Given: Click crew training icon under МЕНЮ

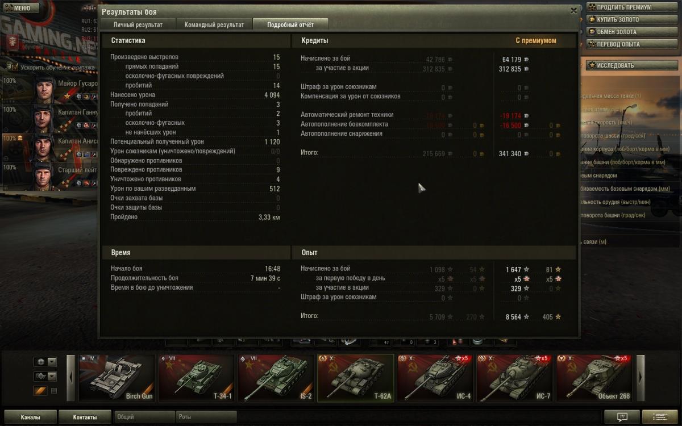Looking at the screenshot, I should pos(13,43).
